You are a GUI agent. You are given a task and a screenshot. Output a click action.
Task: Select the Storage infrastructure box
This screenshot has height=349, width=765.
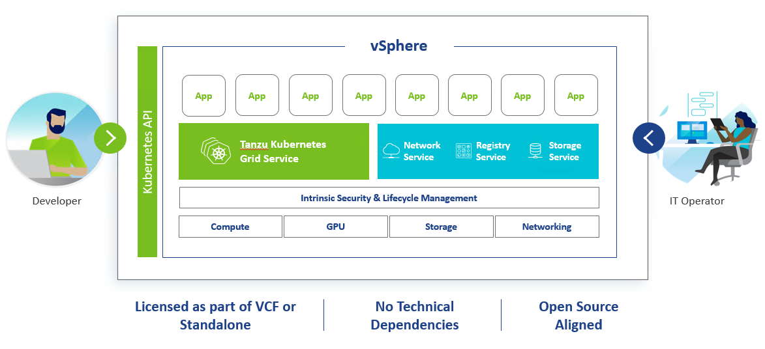[441, 227]
